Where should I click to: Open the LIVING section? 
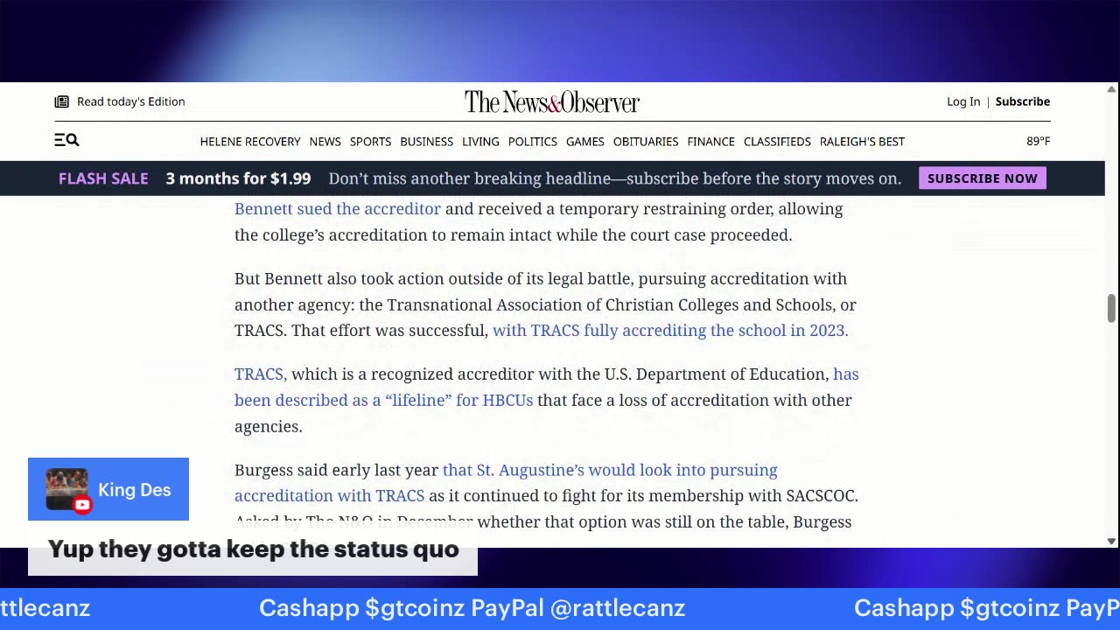[480, 141]
